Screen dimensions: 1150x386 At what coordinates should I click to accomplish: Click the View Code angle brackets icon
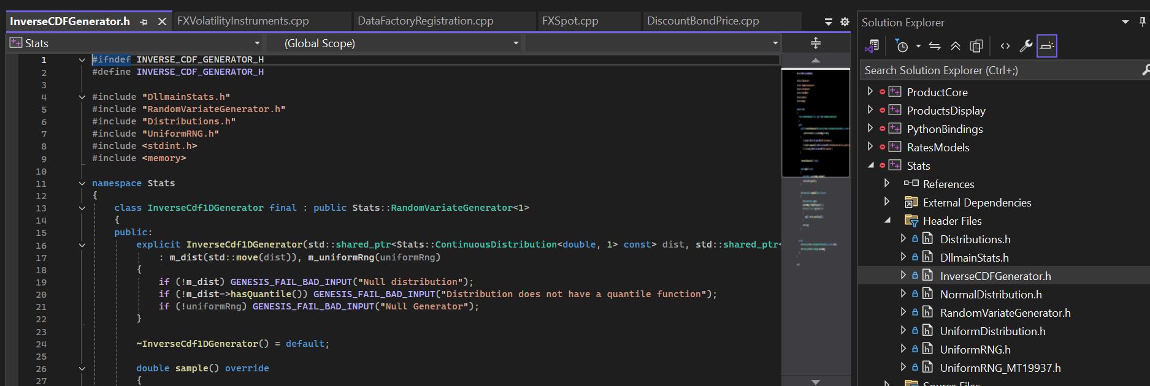[x=1005, y=46]
